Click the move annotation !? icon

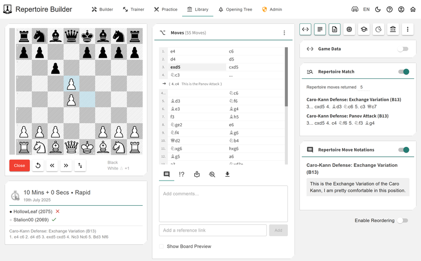tap(182, 174)
